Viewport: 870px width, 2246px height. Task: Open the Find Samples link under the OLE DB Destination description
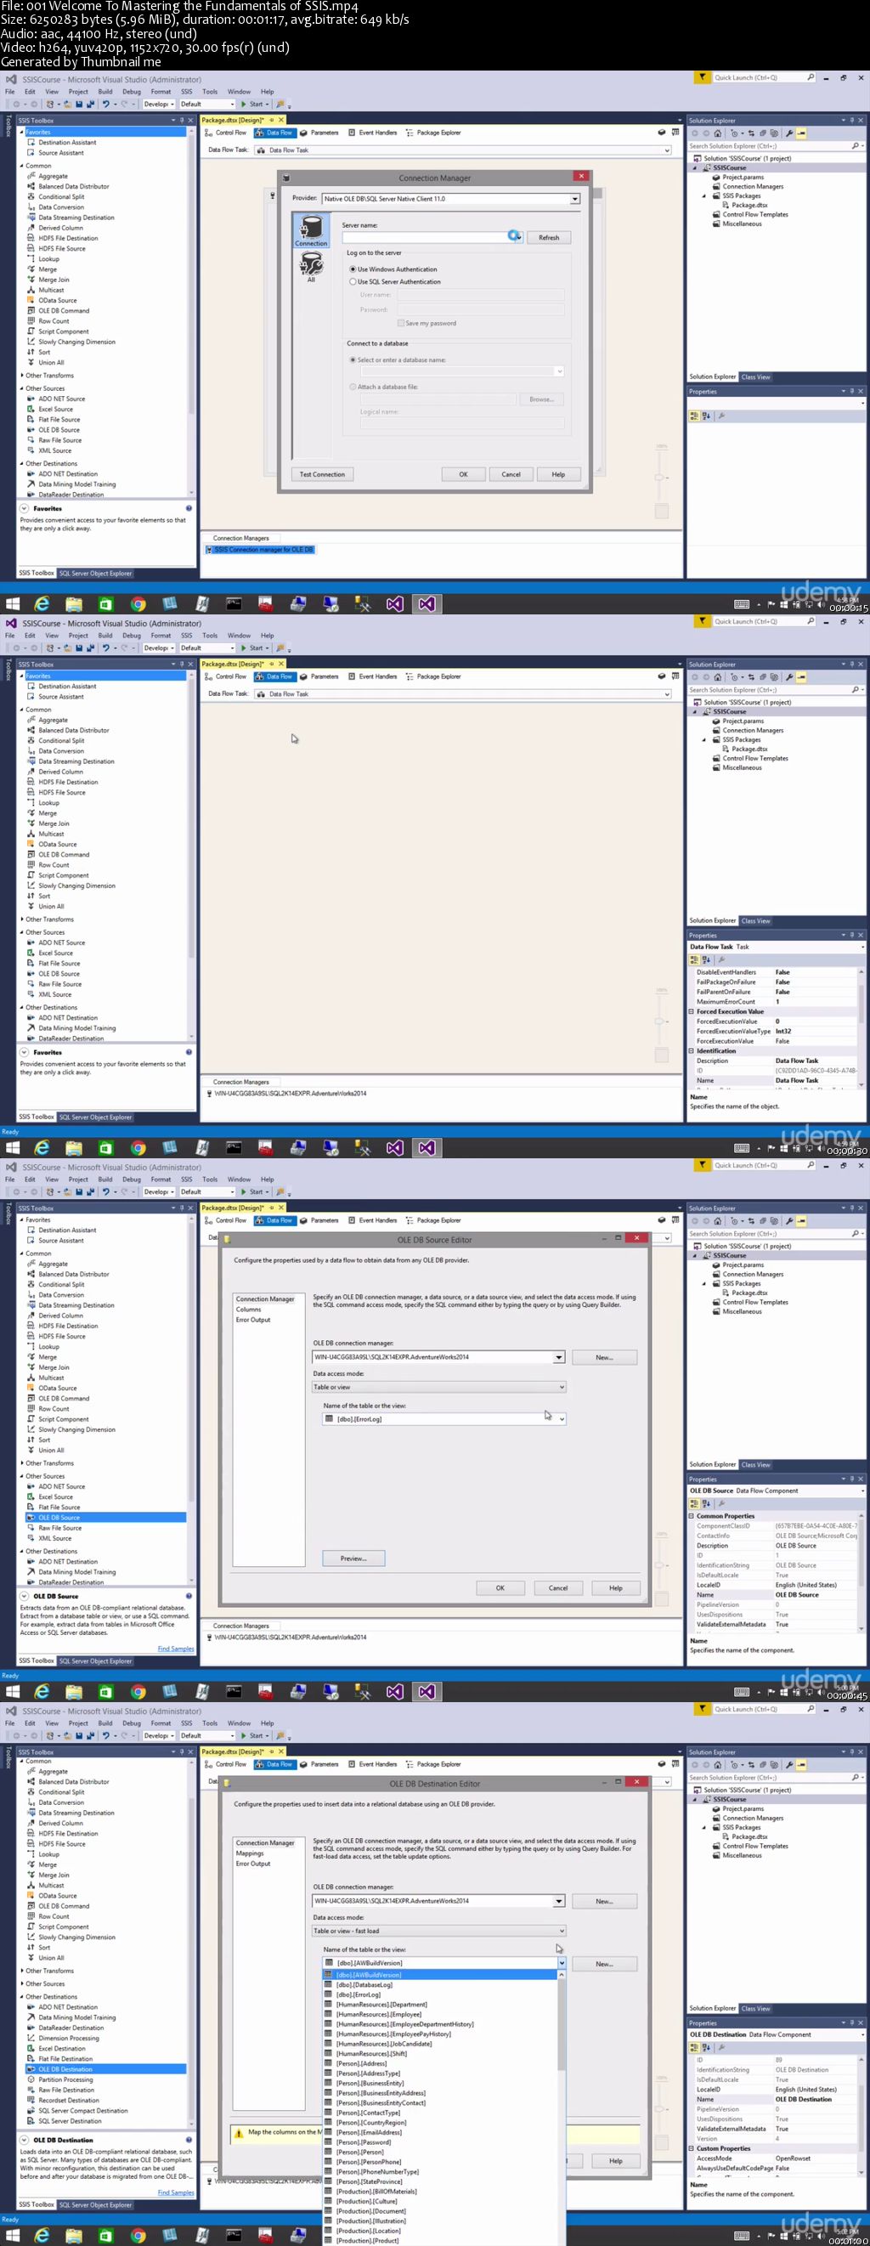175,2192
